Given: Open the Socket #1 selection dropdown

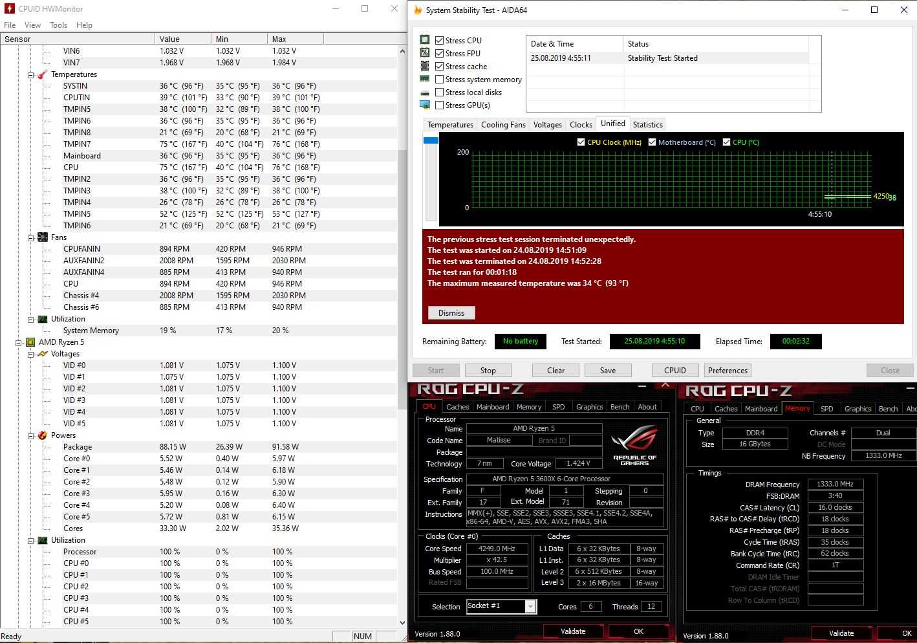Looking at the screenshot, I should 530,606.
